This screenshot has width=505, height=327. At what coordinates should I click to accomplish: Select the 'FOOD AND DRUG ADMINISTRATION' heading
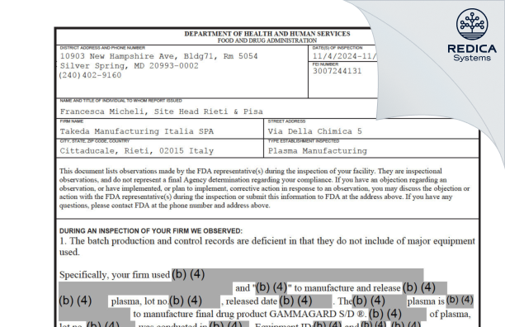pos(267,40)
